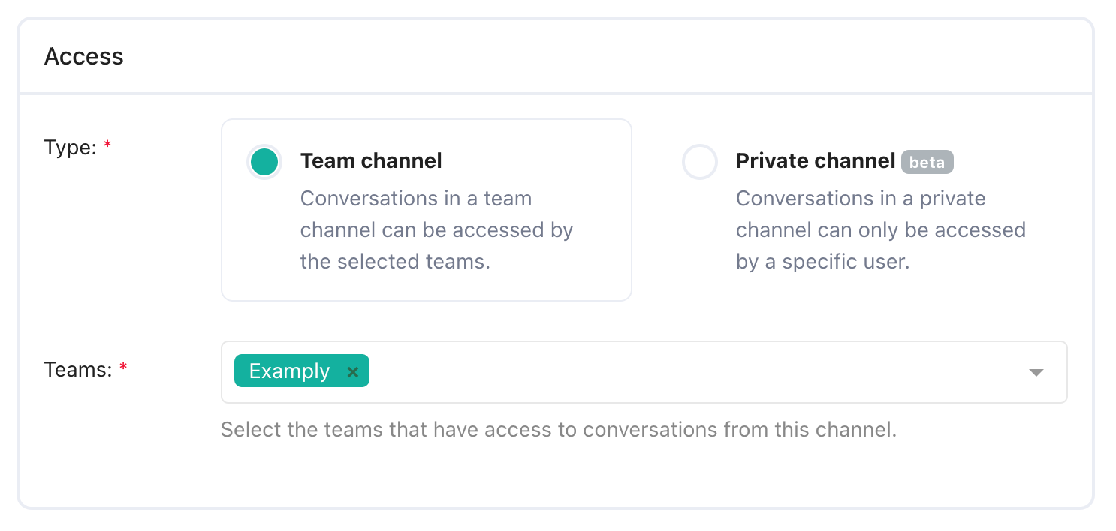Expand the Teams dropdown arrow

[x=1036, y=372]
